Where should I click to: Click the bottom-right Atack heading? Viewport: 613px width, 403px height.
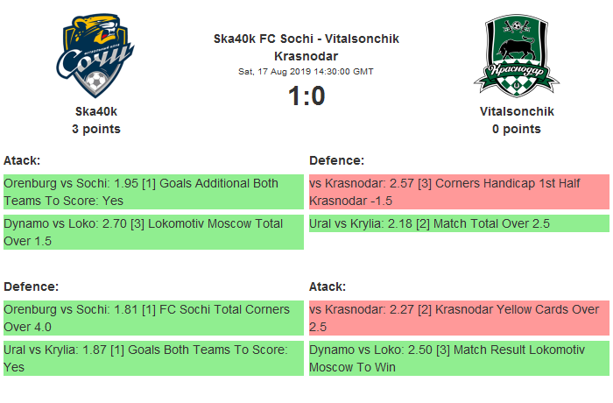(x=328, y=286)
